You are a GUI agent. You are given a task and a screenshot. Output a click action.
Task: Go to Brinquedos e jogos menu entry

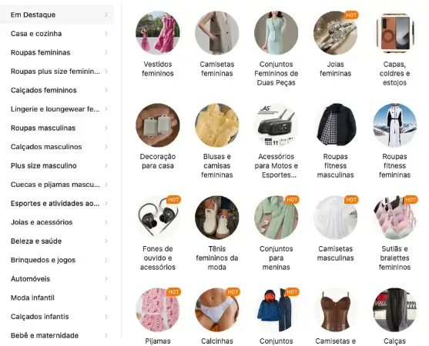pyautogui.click(x=57, y=260)
